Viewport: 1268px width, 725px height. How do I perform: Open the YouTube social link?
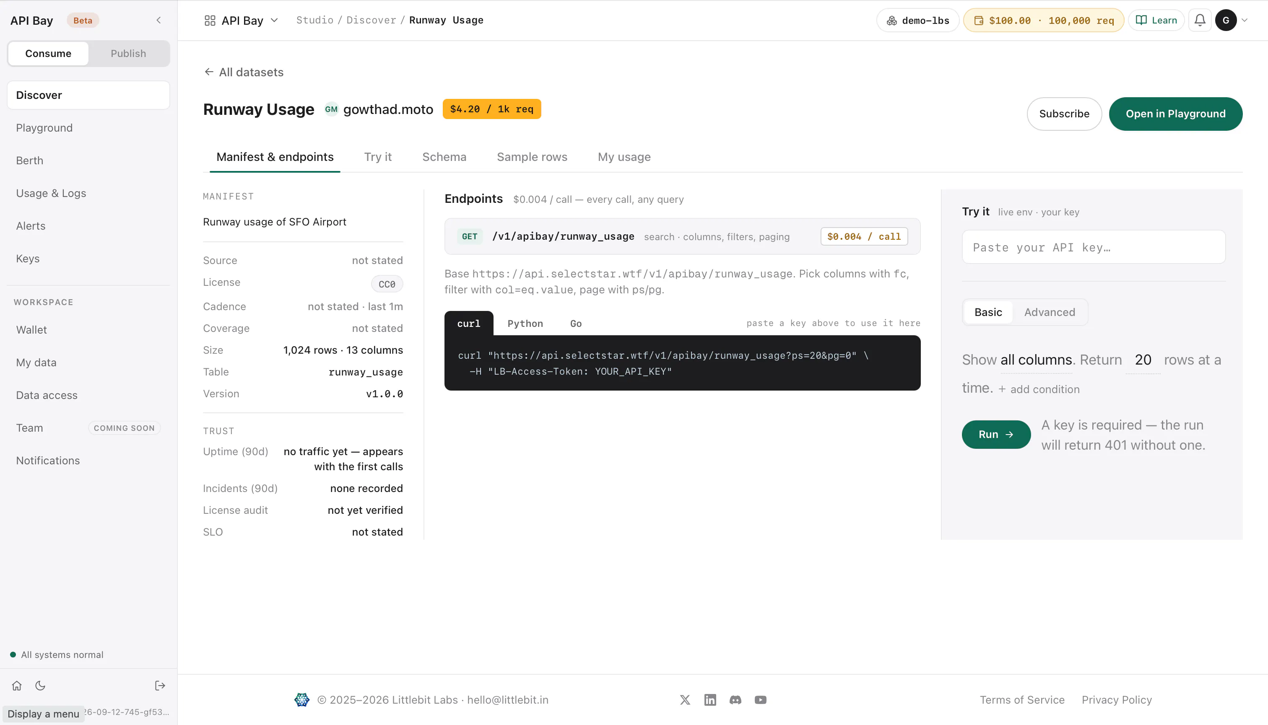[x=760, y=699]
